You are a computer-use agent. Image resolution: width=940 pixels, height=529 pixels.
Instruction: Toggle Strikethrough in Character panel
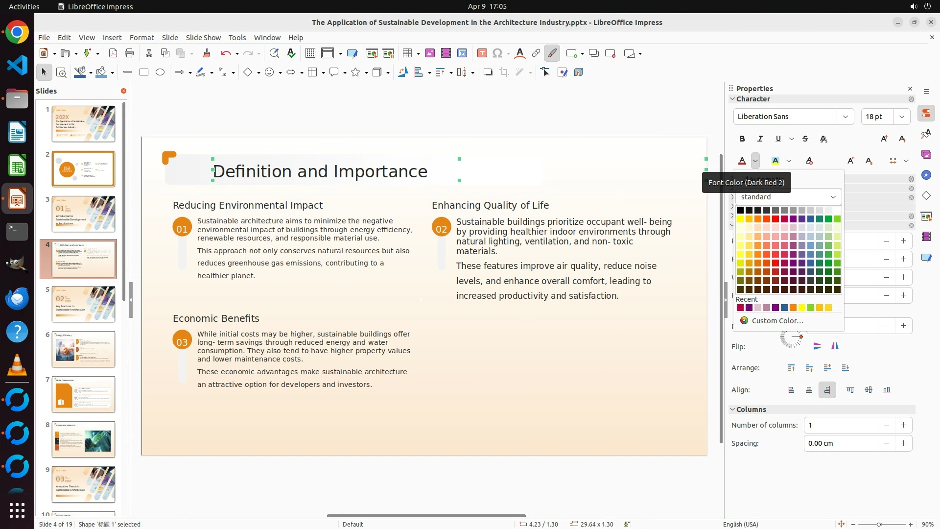pos(805,139)
